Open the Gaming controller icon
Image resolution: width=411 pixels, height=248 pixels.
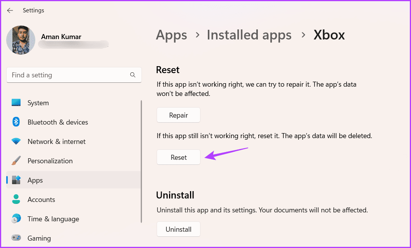16,238
